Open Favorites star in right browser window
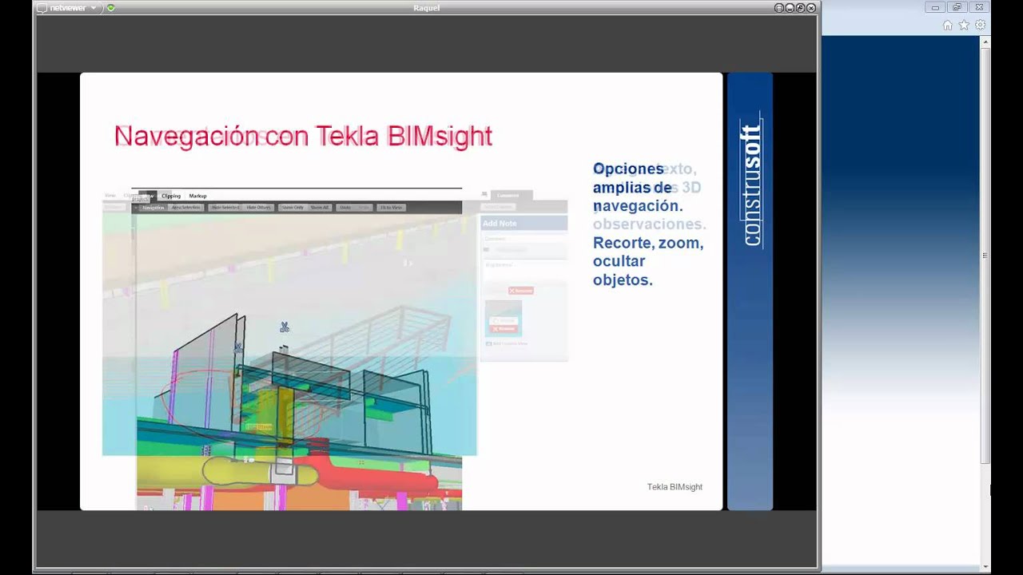The width and height of the screenshot is (1023, 575). (964, 25)
